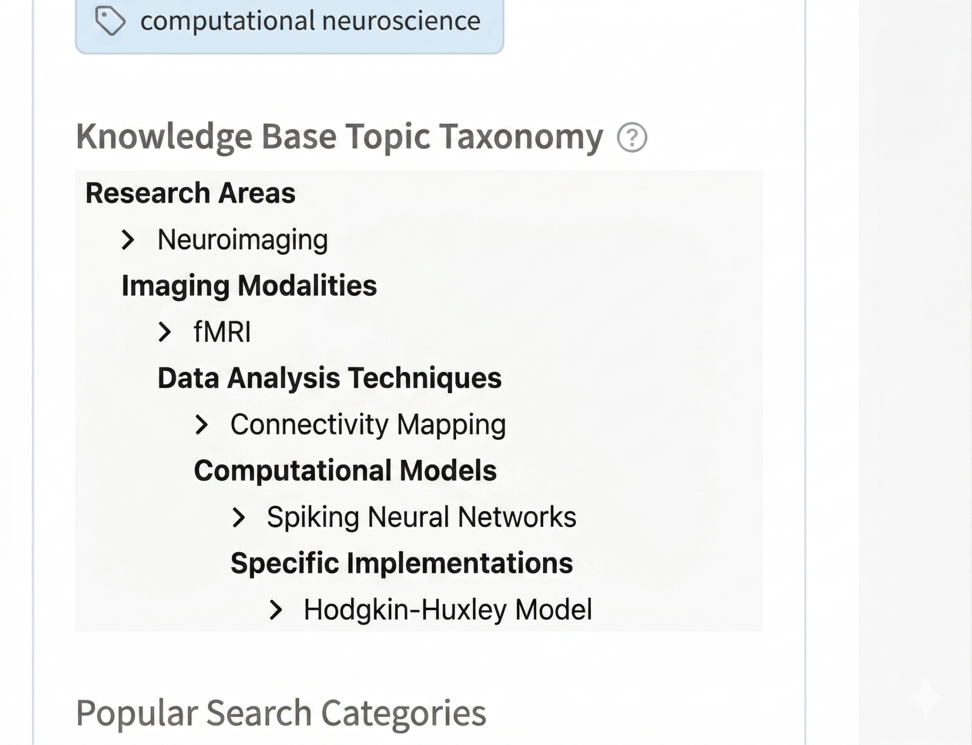
Task: Select the computational neuroscience tag label
Action: point(310,21)
